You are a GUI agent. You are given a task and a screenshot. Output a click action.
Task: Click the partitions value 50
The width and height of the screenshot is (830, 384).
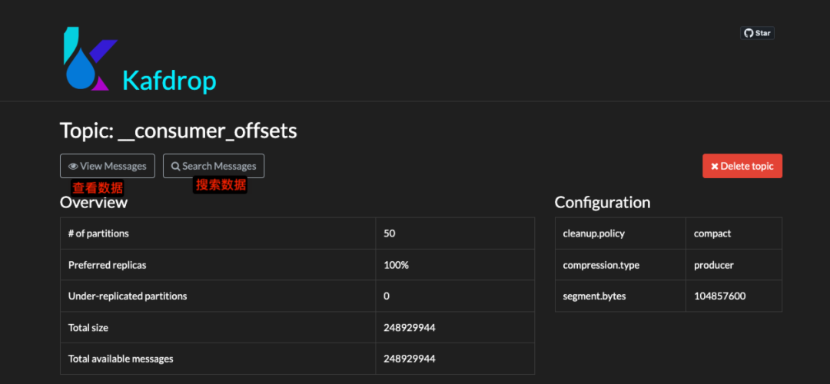coord(390,233)
